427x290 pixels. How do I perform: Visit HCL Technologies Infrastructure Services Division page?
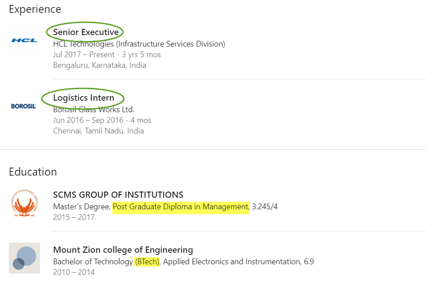tap(139, 44)
